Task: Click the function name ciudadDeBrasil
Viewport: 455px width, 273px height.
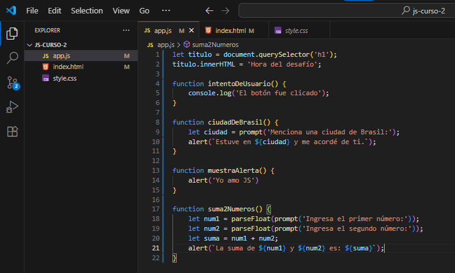Action: tap(235, 122)
